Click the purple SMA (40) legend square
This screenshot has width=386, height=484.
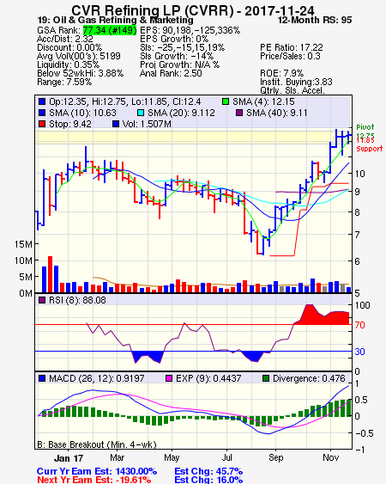[x=239, y=113]
